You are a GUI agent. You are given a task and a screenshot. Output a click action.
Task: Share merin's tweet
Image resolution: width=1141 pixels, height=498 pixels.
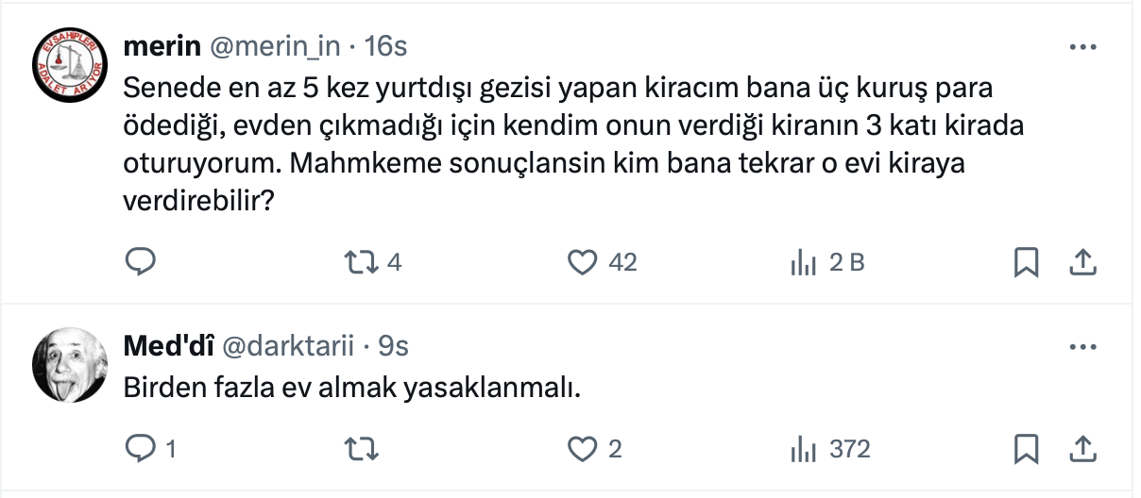click(1081, 262)
